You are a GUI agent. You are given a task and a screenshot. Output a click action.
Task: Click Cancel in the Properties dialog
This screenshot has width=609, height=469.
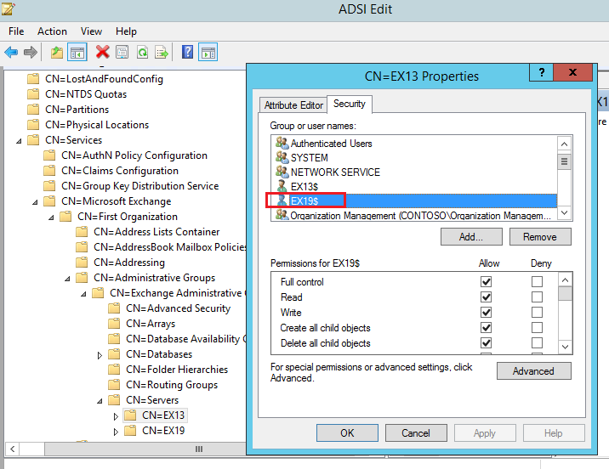[x=416, y=432]
